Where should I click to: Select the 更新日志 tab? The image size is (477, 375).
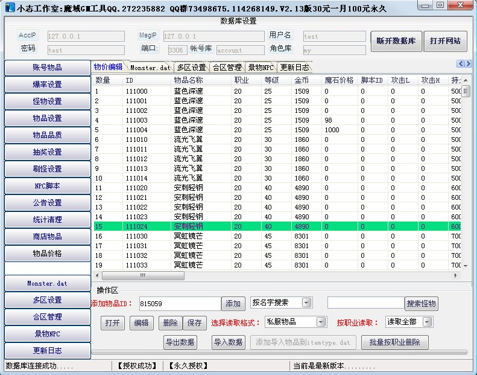(295, 68)
